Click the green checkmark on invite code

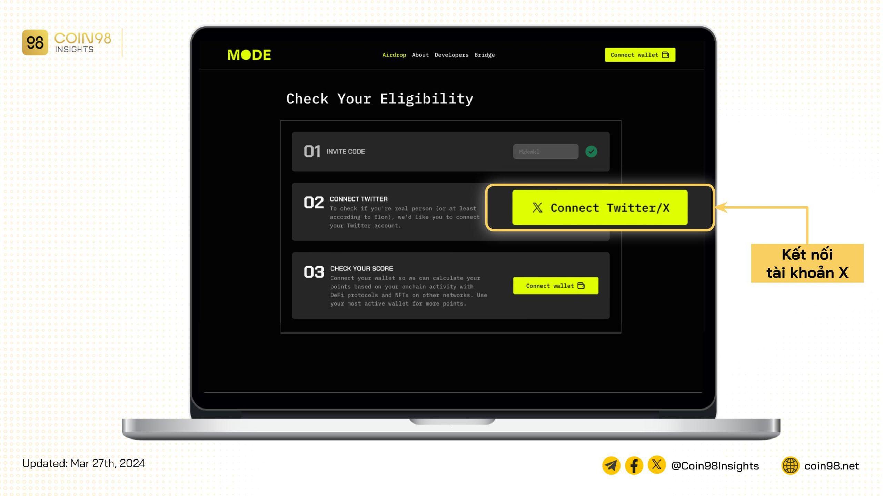click(x=591, y=151)
